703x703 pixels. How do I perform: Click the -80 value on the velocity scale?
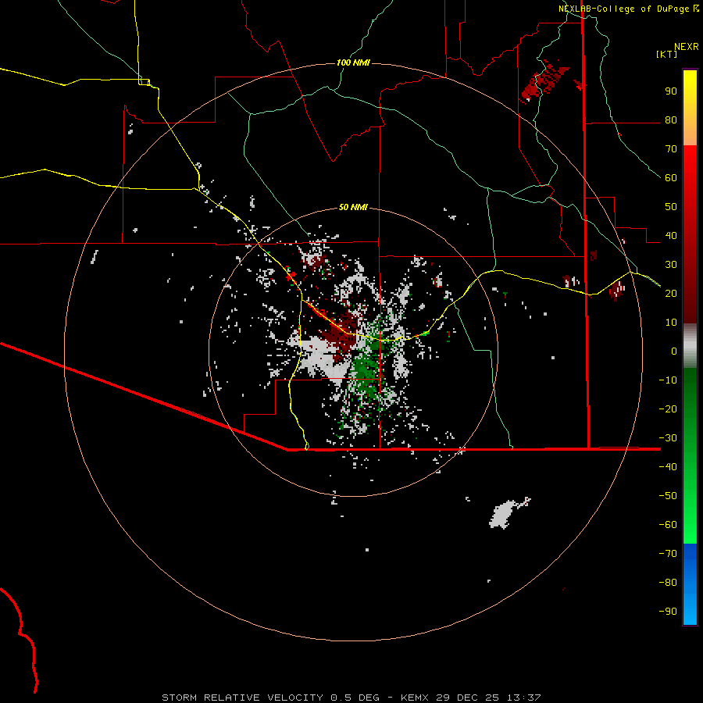668,583
